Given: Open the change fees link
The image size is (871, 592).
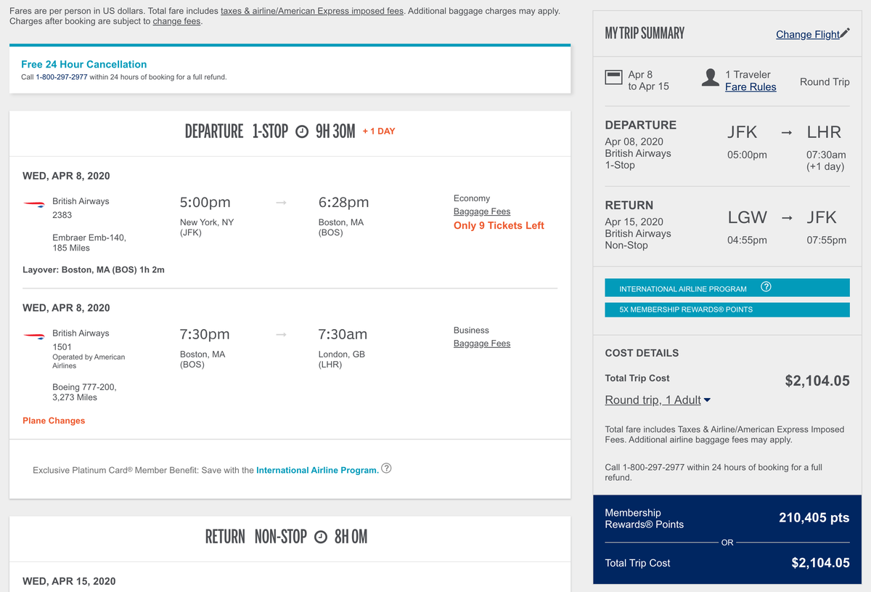Looking at the screenshot, I should [x=176, y=21].
